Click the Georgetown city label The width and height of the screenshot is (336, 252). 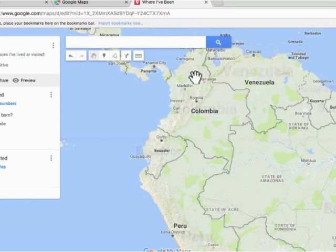[323, 81]
